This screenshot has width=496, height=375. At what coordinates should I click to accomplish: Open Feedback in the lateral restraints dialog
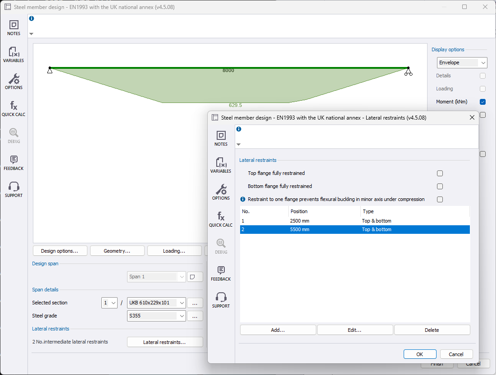tap(221, 273)
